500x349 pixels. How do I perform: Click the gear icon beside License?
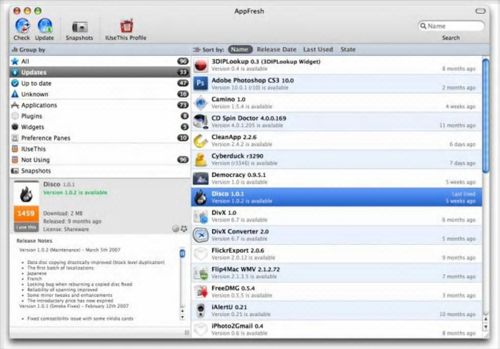point(184,229)
